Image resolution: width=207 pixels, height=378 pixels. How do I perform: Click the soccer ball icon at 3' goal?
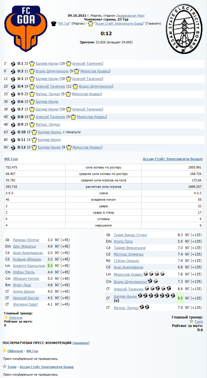[13, 64]
